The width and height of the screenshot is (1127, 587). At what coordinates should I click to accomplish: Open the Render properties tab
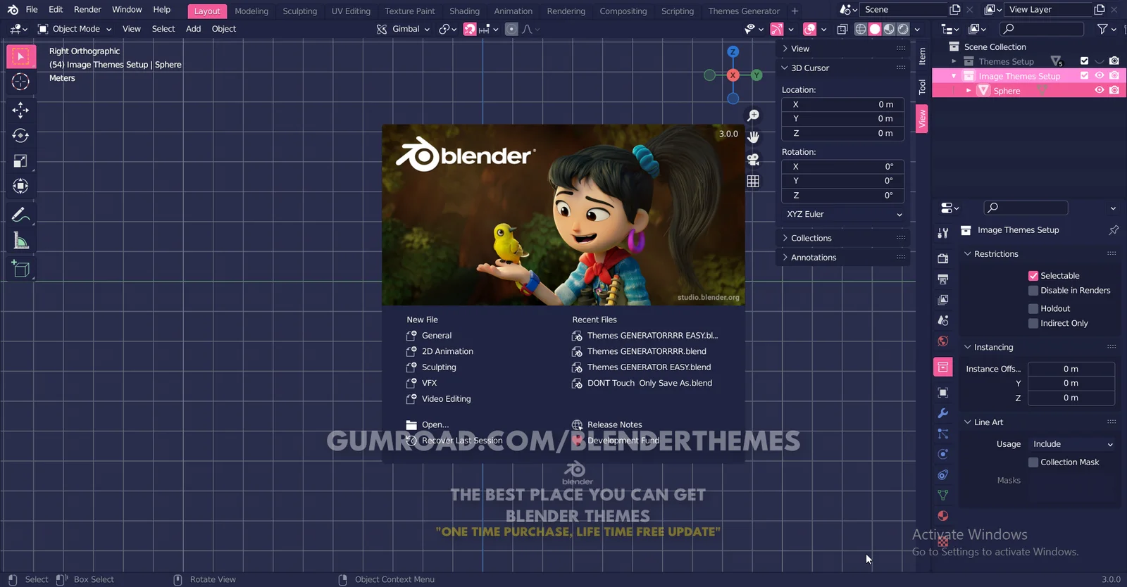[x=943, y=259]
